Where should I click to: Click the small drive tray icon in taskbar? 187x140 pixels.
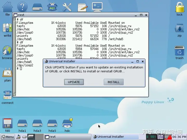[24, 137]
